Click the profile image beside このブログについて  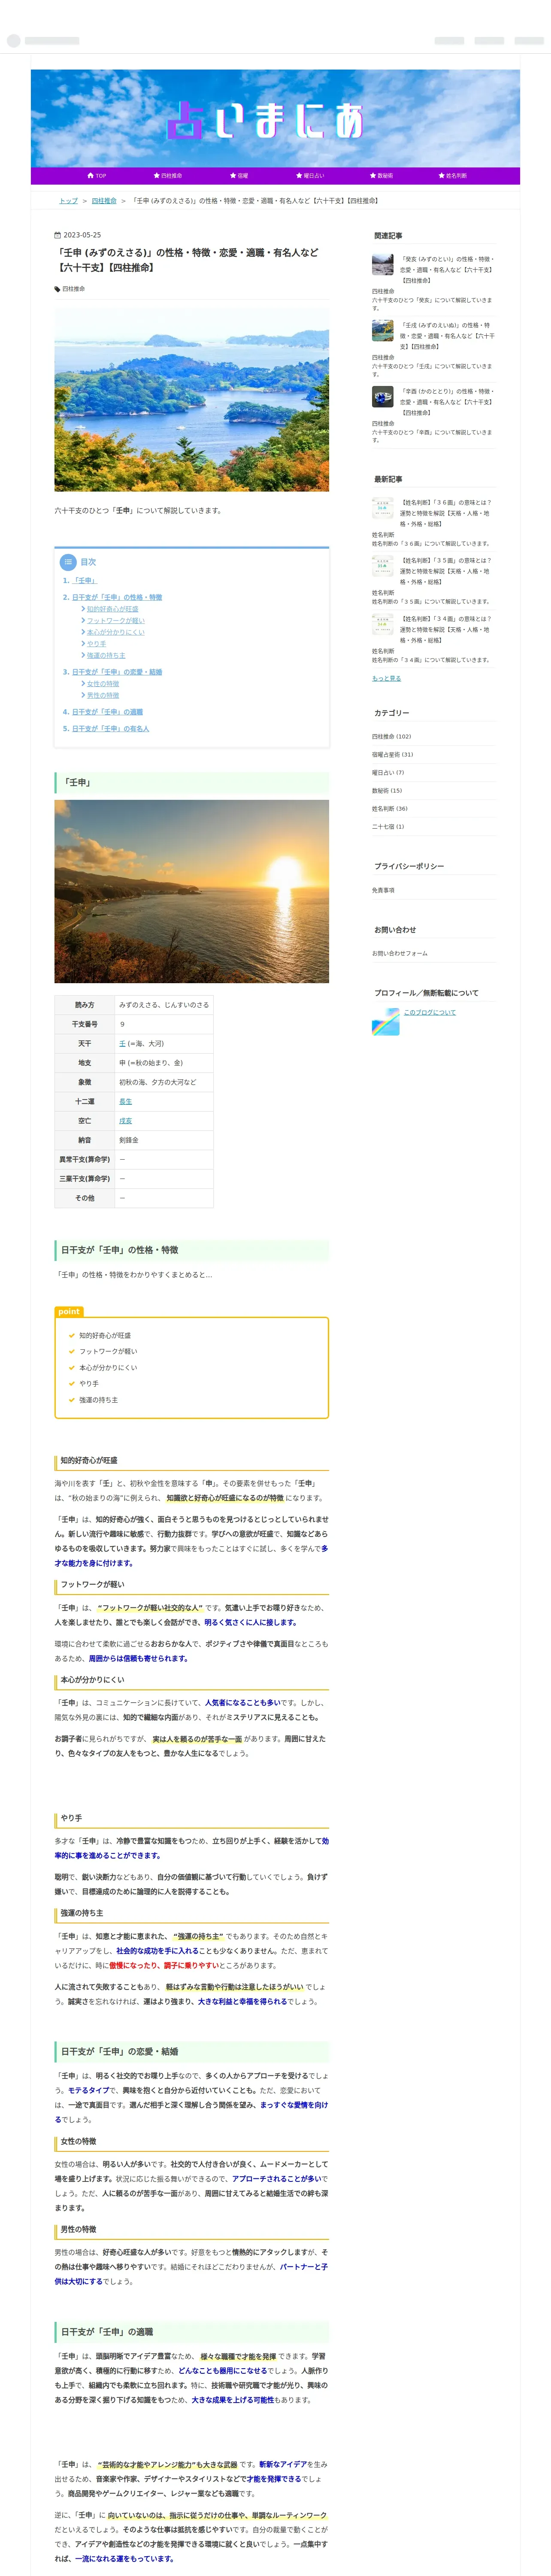385,1021
